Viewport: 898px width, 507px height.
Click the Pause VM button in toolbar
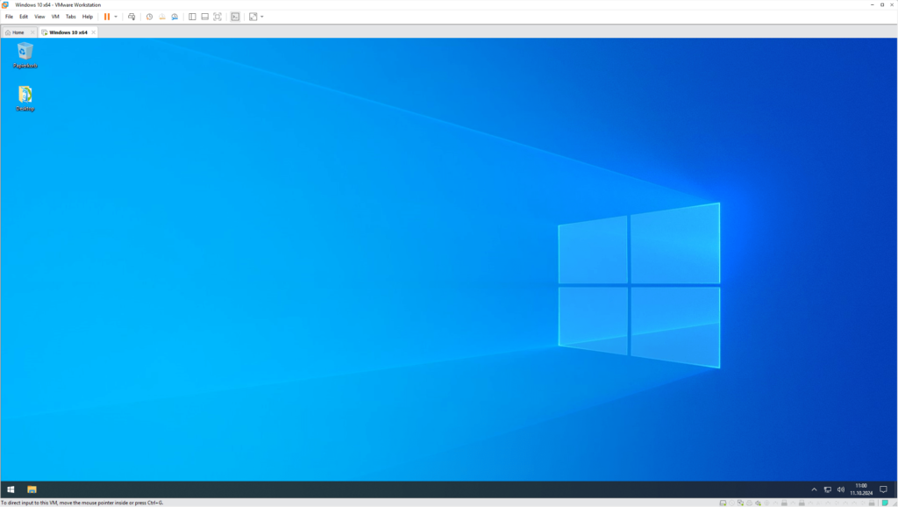pyautogui.click(x=107, y=17)
